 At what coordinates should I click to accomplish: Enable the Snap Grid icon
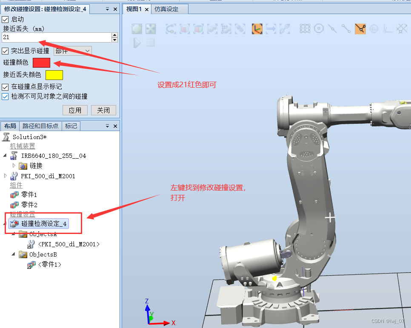point(402,29)
